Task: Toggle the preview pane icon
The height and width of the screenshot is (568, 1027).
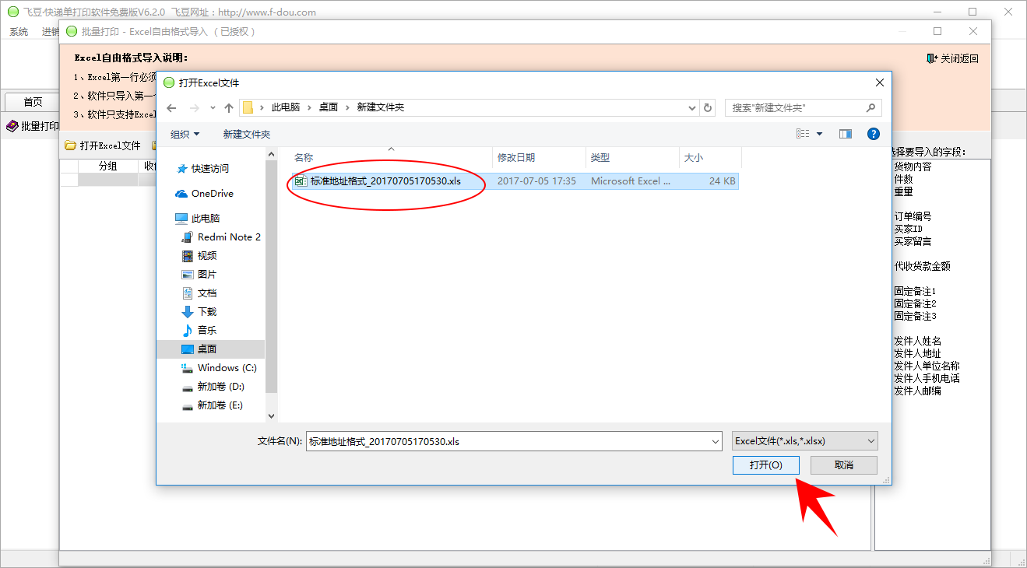Action: coord(846,134)
